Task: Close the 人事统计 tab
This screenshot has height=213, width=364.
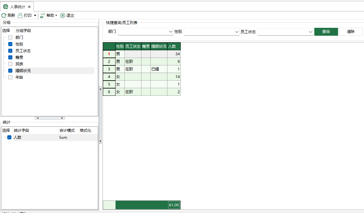Action: tap(29, 7)
